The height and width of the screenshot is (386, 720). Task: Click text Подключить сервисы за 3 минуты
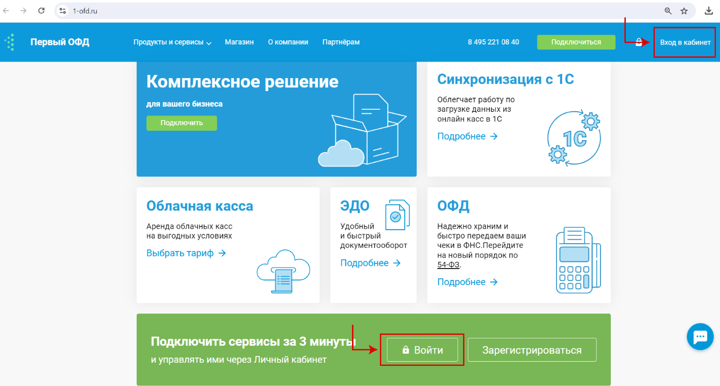point(254,342)
